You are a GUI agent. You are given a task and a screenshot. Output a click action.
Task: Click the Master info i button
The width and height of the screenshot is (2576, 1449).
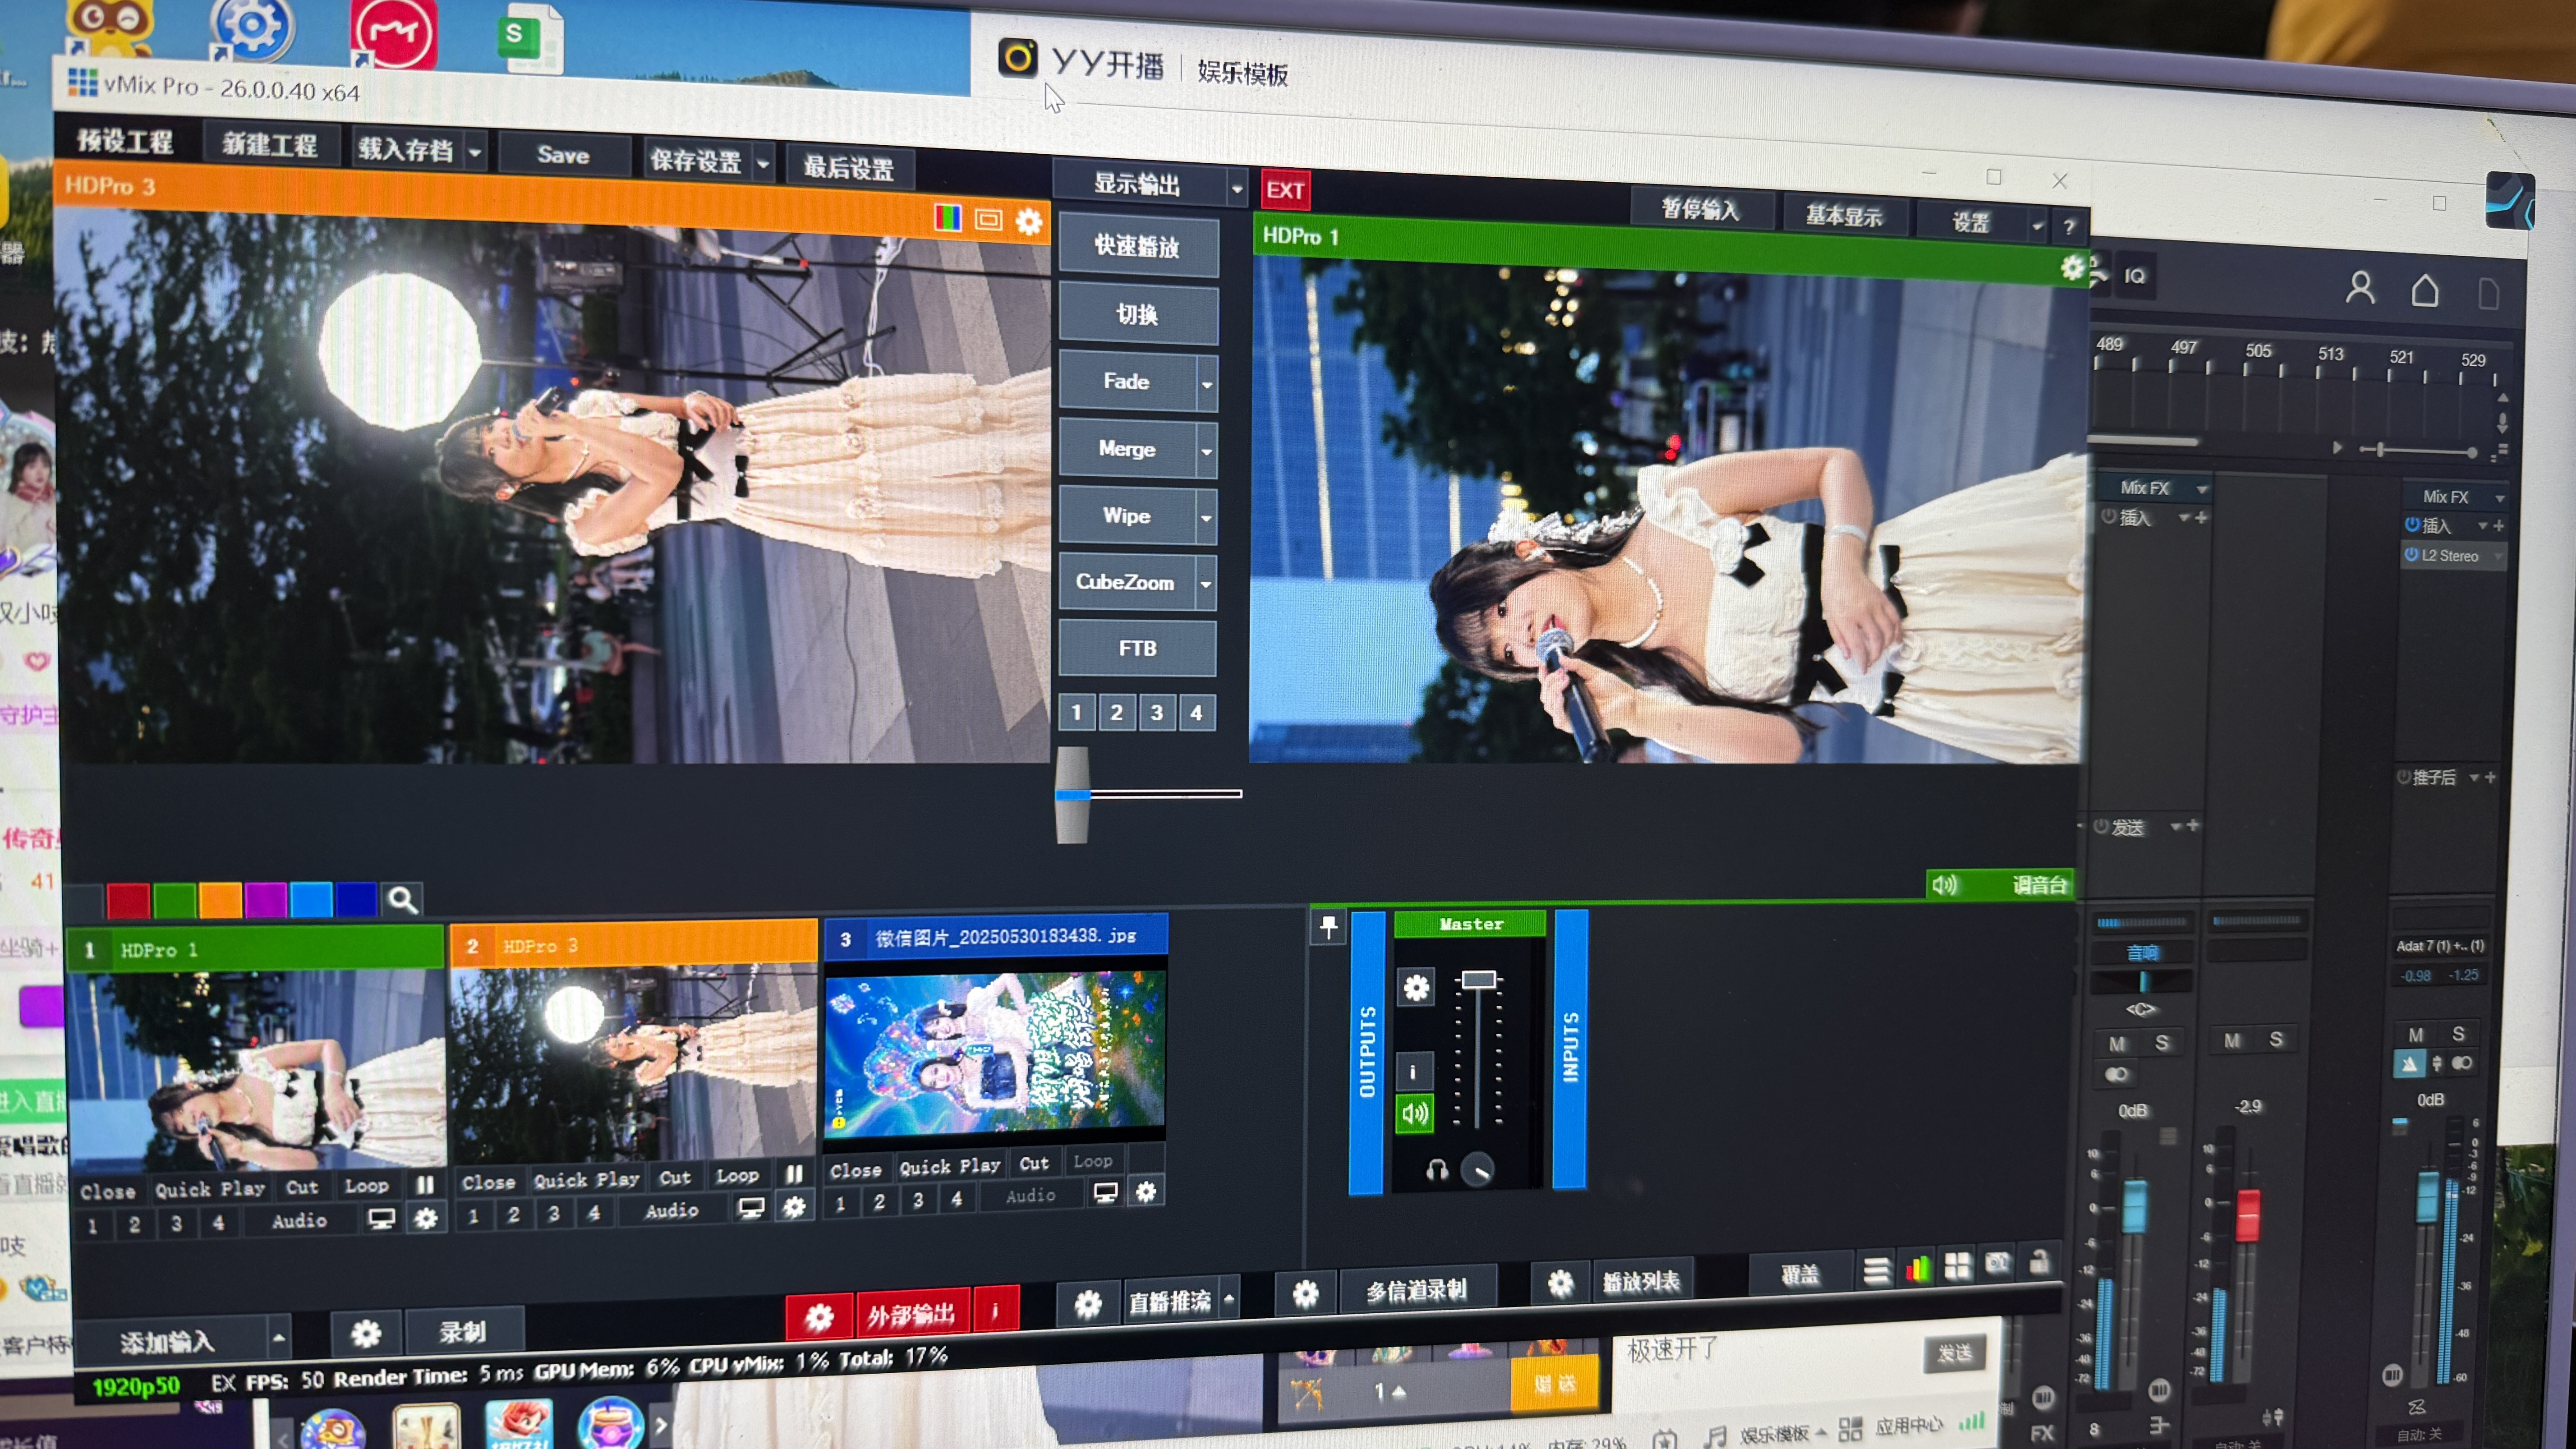1413,1072
